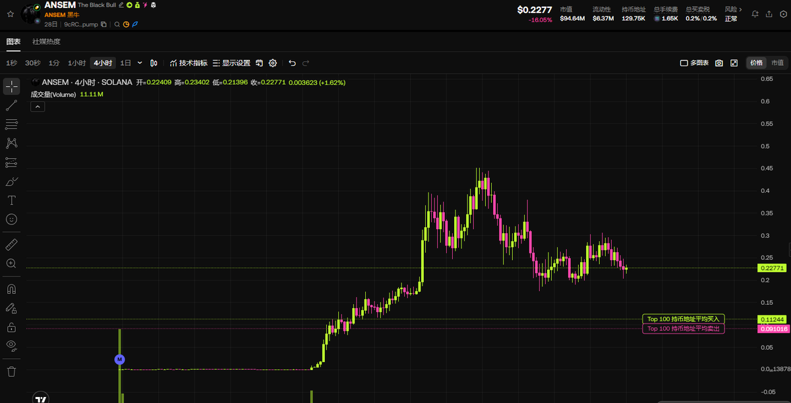This screenshot has width=791, height=403.
Task: Collapse the volume indicator legend arrow
Action: [36, 107]
